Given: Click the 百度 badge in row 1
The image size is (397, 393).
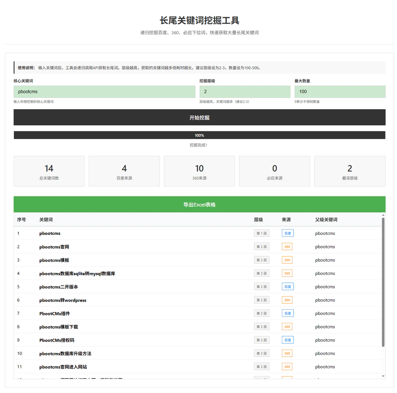Looking at the screenshot, I should 287,233.
